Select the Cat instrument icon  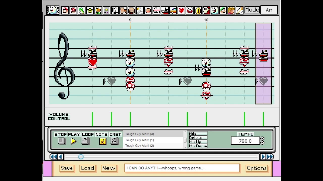(123, 10)
